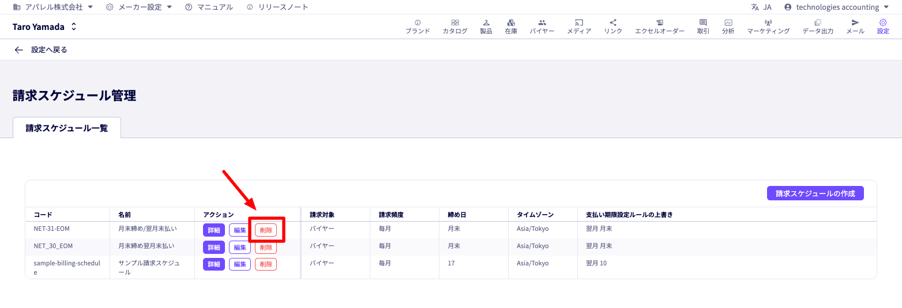
Task: Click 削除 for sample-billing-schedule row
Action: pyautogui.click(x=266, y=264)
